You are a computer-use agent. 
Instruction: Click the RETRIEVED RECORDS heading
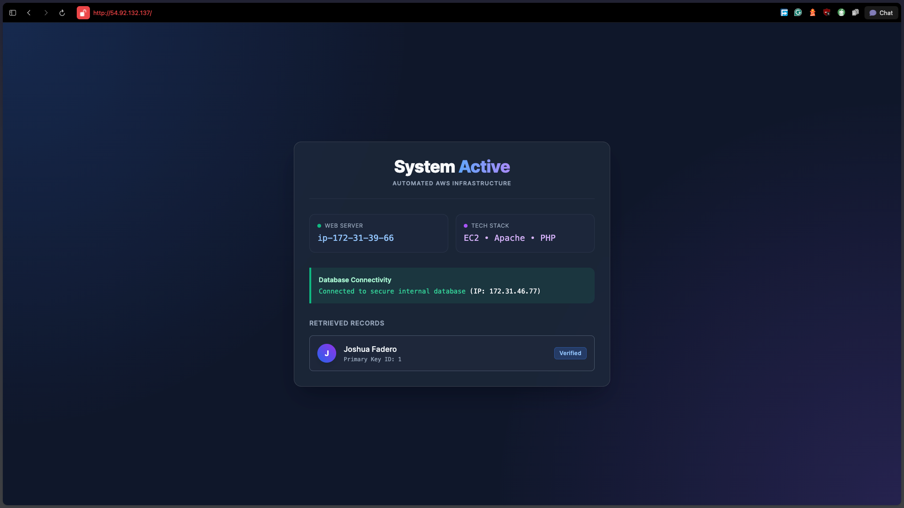[347, 323]
